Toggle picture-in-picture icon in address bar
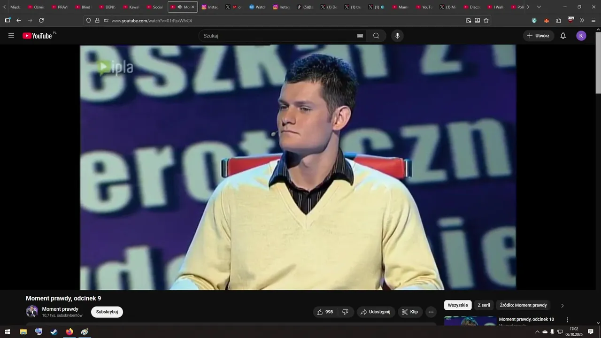 468,20
